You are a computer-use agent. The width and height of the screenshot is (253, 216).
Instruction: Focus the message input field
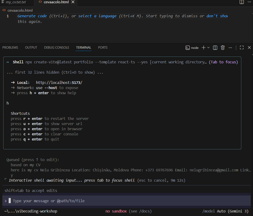[x=126, y=201]
